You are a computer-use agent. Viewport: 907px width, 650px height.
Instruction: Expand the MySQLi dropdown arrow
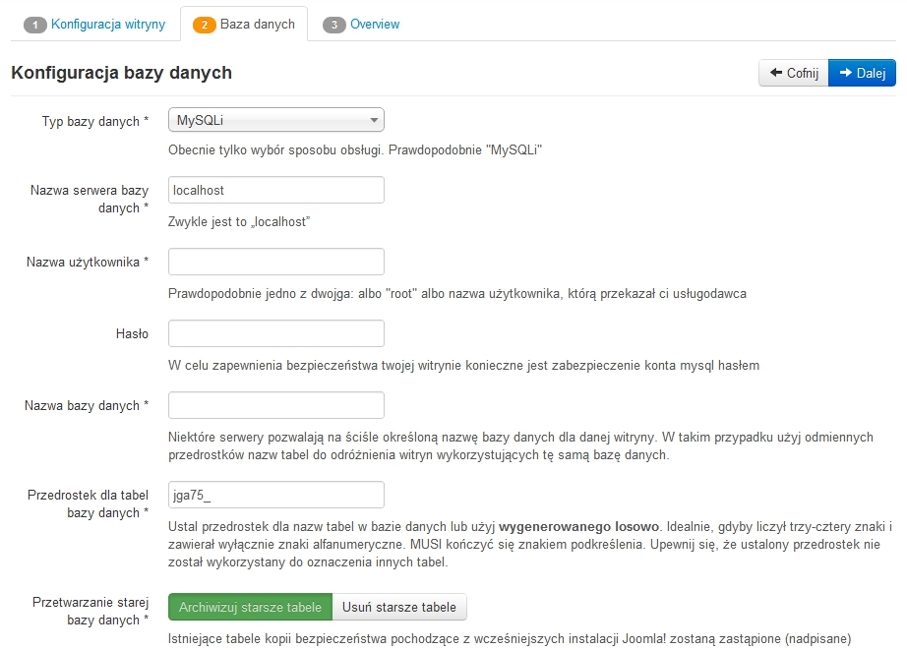pos(374,121)
